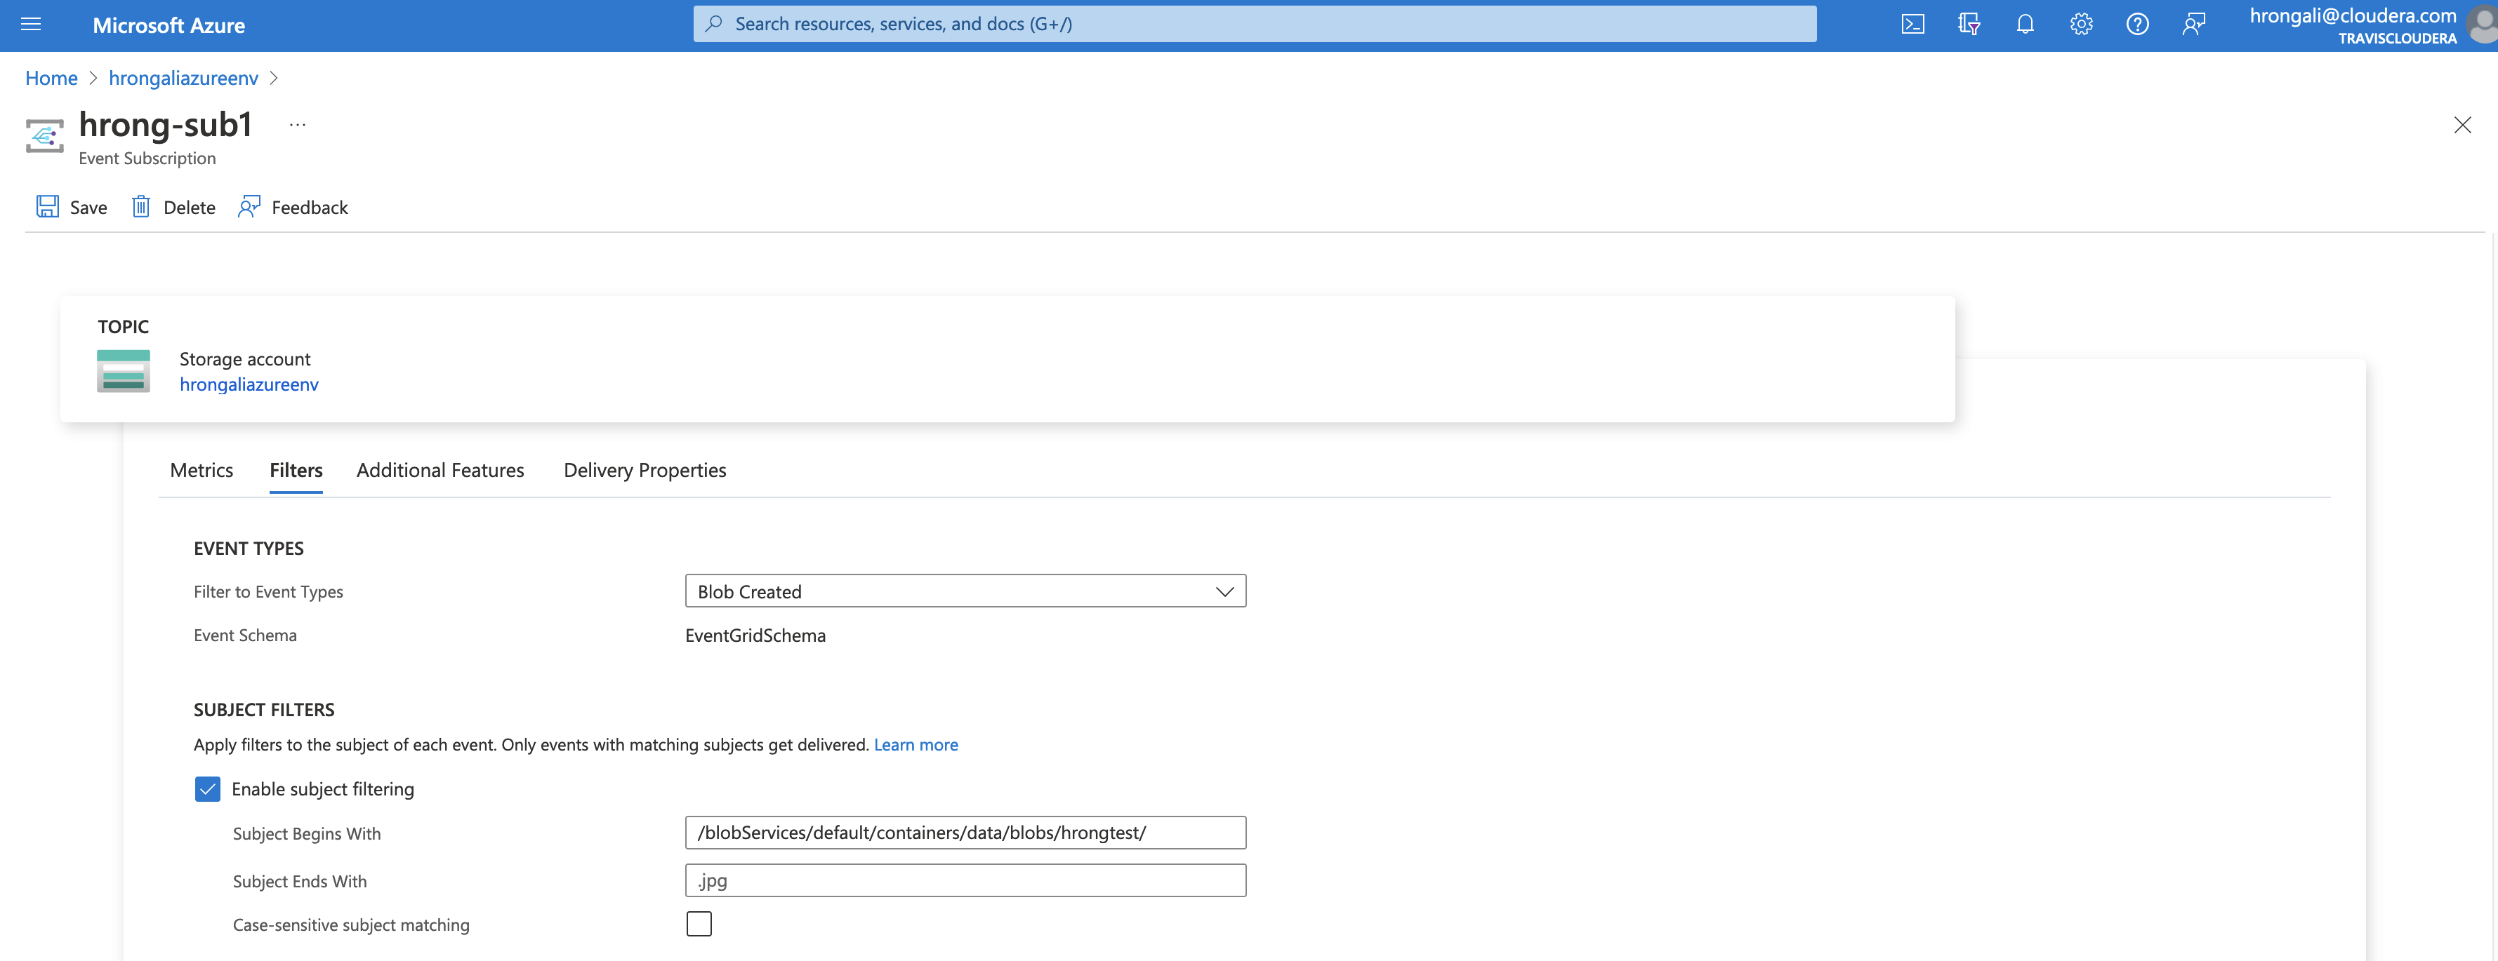Open the portal settings gear

click(x=2081, y=23)
